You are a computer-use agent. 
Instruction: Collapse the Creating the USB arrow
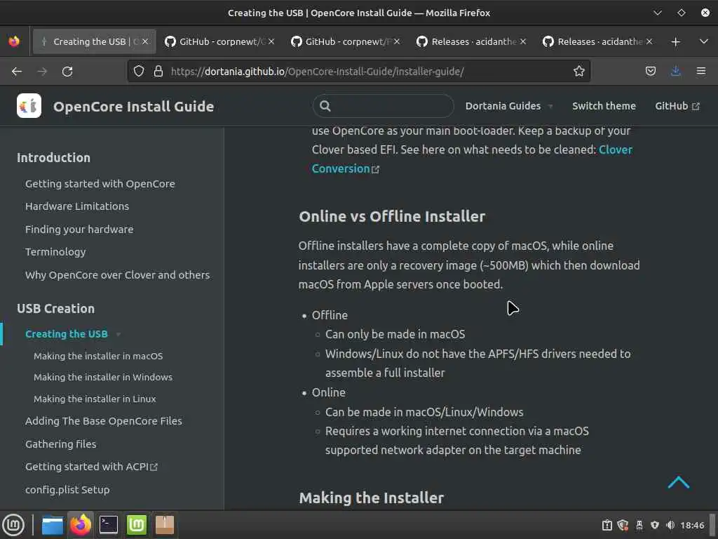click(118, 334)
